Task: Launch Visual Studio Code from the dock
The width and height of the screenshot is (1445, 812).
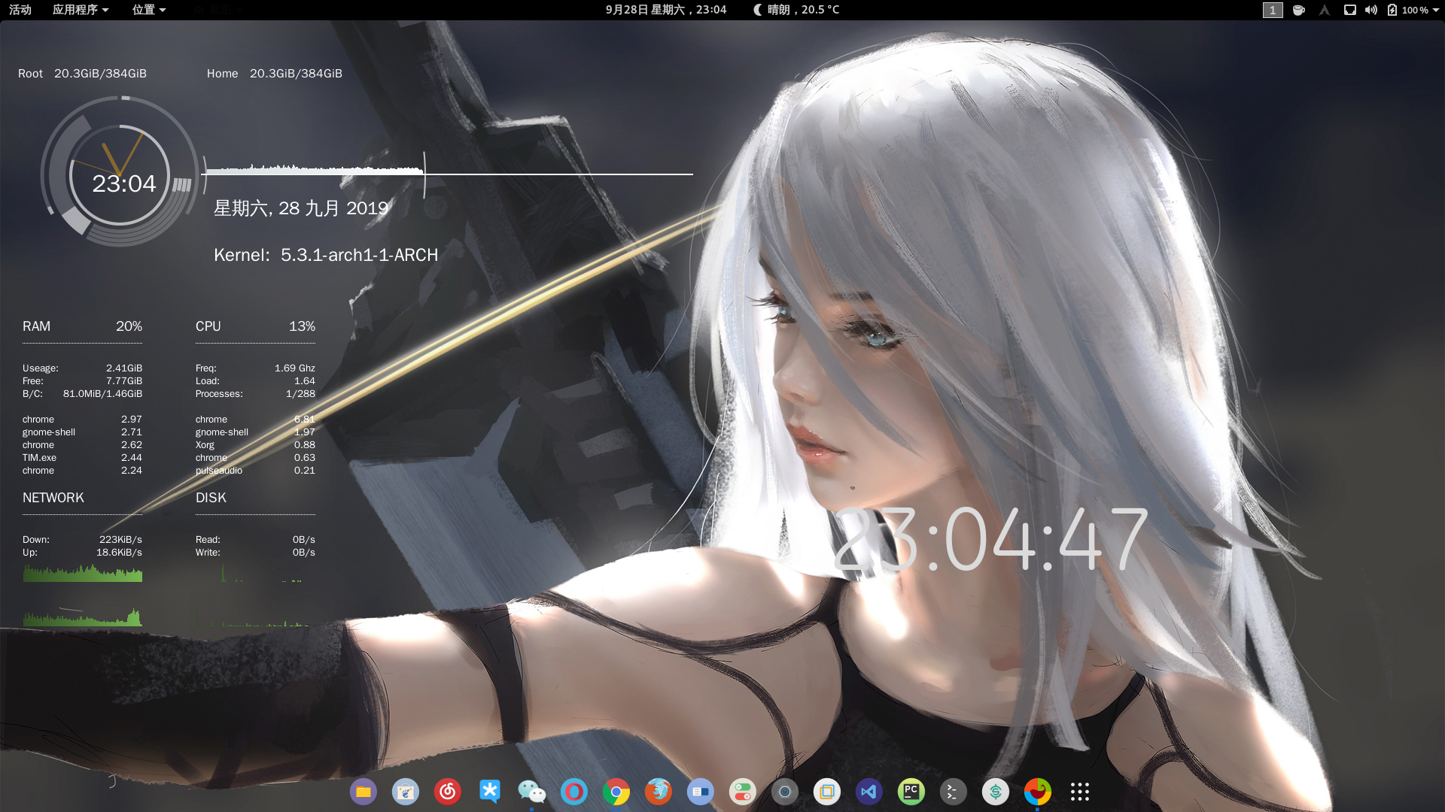Action: click(x=869, y=792)
